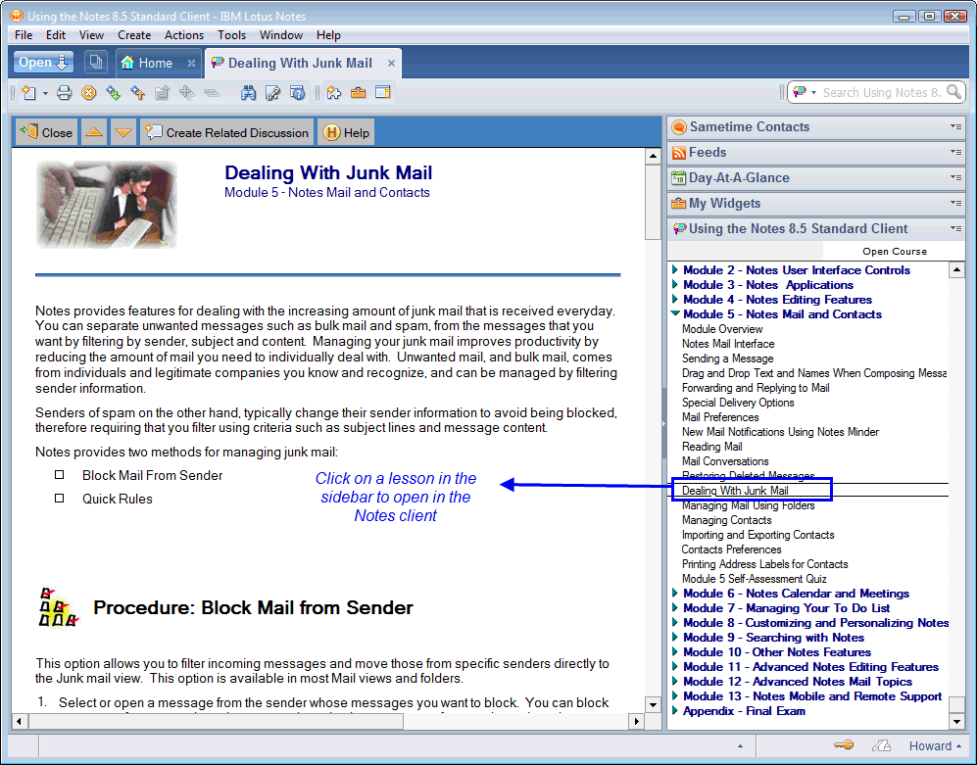Open Module 5 Self-Assessment Quiz

pos(754,579)
